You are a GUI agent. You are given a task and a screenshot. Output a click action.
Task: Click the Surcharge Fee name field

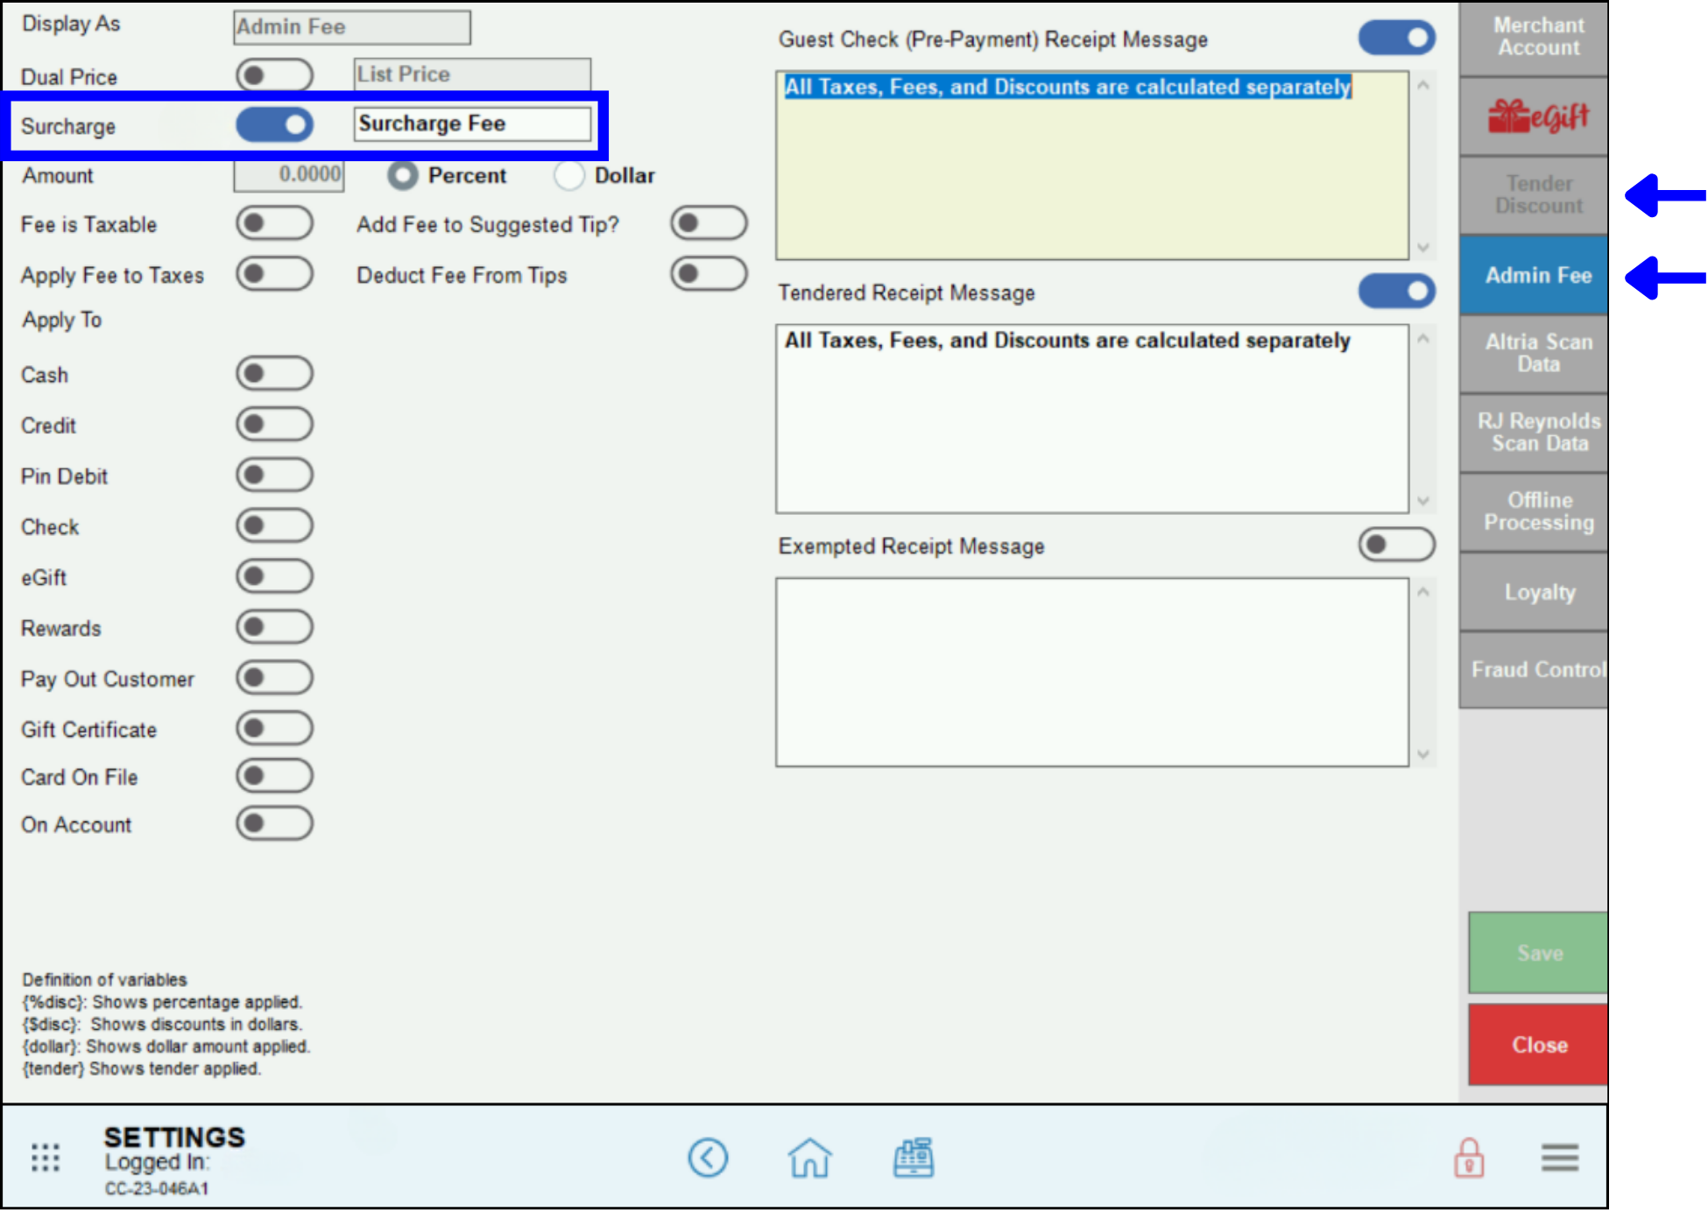[x=472, y=123]
